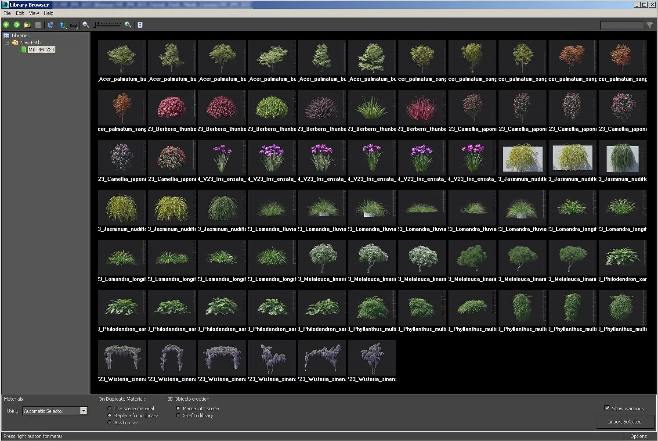Click the sort order icon with blue arrow
The image size is (658, 441).
click(x=63, y=25)
